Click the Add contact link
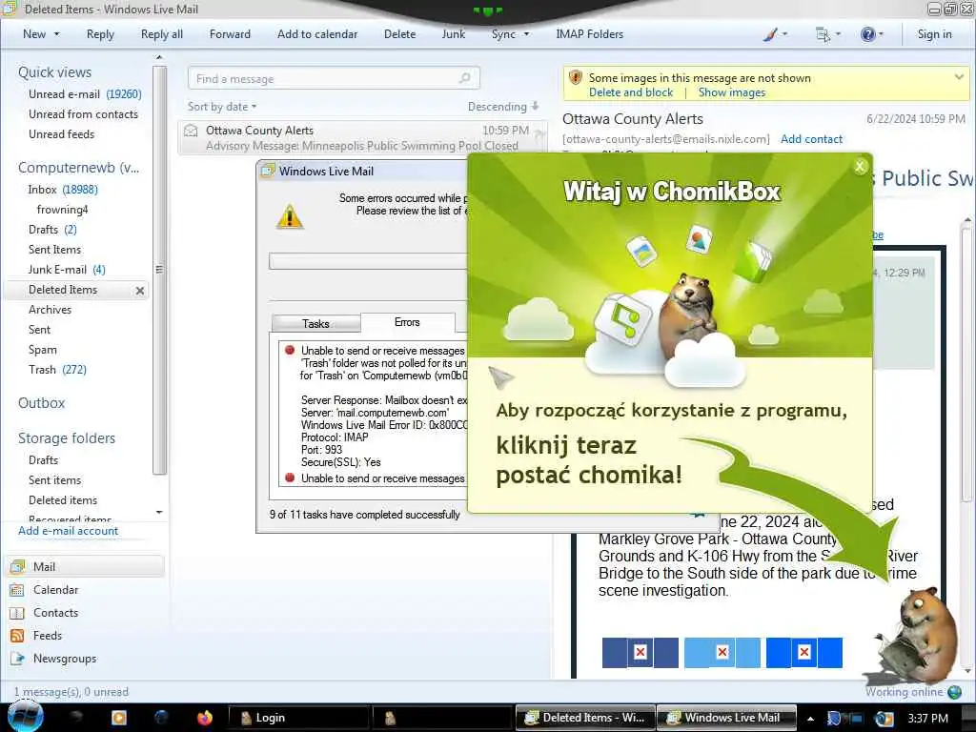The height and width of the screenshot is (732, 976). (812, 139)
